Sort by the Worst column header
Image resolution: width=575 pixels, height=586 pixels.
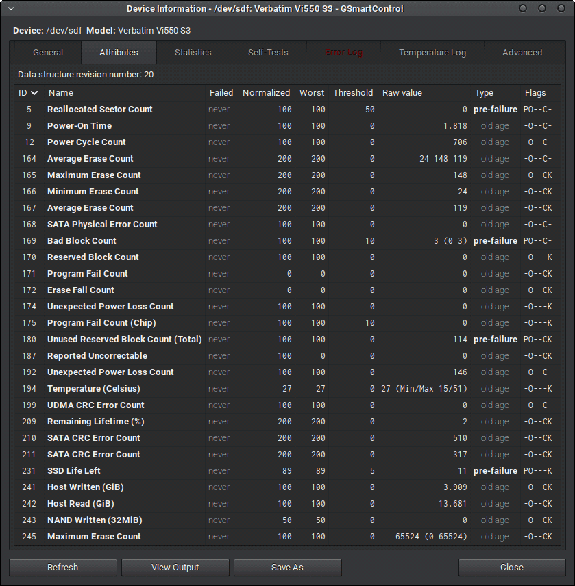(x=312, y=93)
